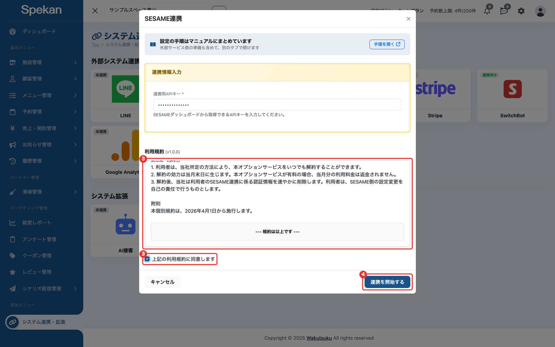Click the yen sales icon
555x347 pixels.
tap(12, 128)
